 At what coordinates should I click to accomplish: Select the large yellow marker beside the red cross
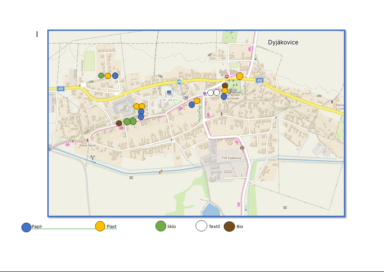240,76
